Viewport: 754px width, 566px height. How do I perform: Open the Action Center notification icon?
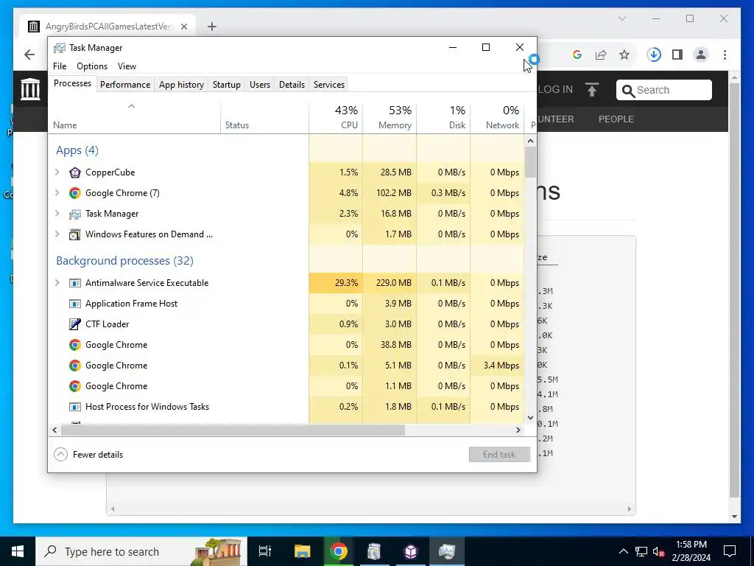click(730, 551)
